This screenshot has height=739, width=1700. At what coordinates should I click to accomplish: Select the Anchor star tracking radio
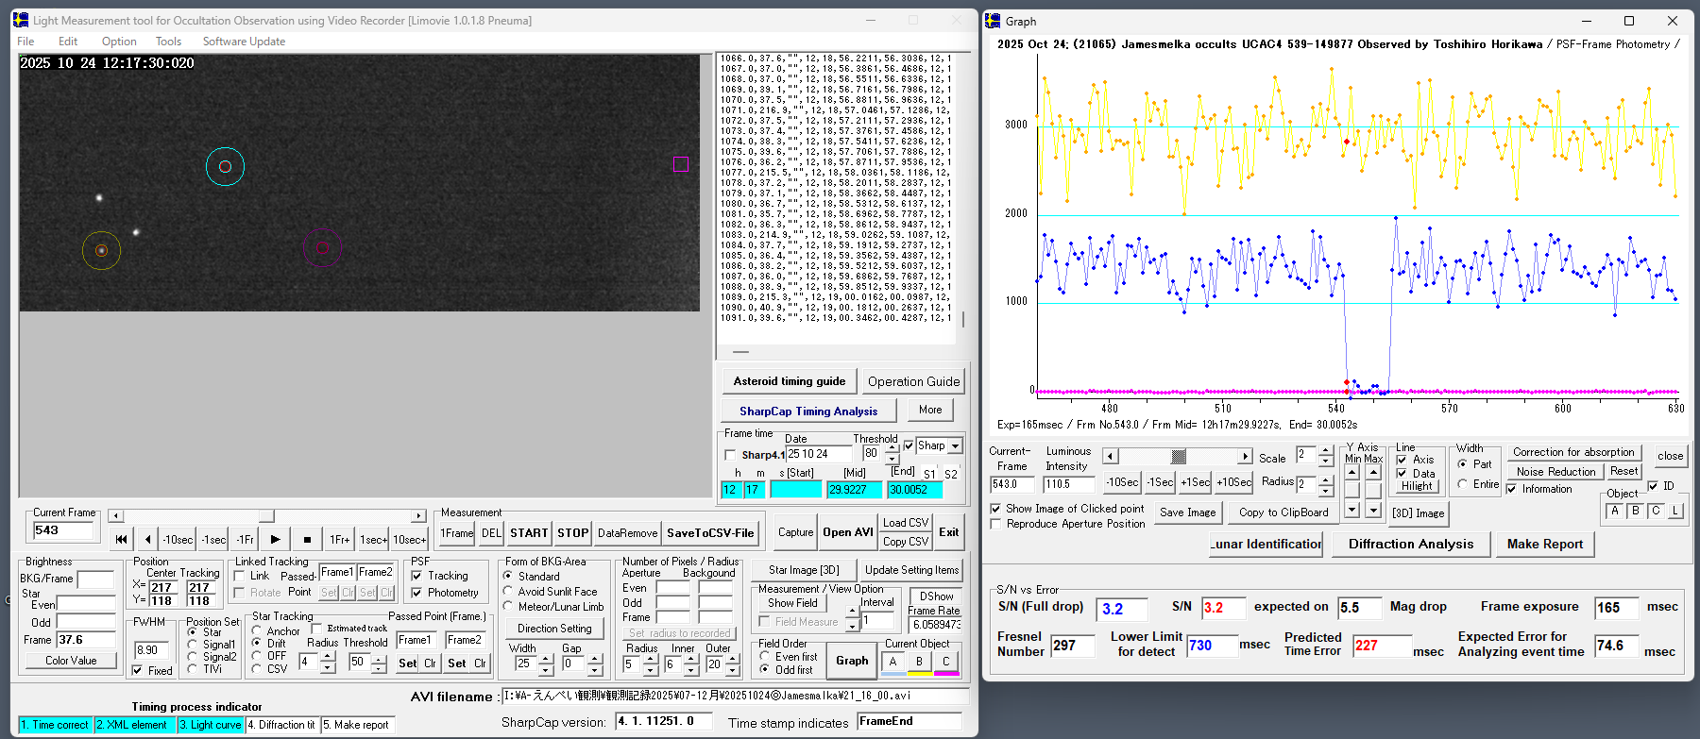(257, 630)
